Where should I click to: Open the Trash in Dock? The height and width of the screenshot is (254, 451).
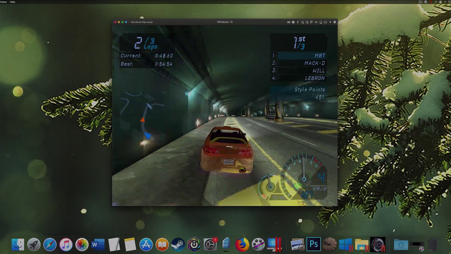433,244
